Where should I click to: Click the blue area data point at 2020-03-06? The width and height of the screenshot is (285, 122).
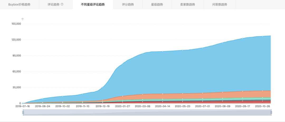tap(142, 53)
